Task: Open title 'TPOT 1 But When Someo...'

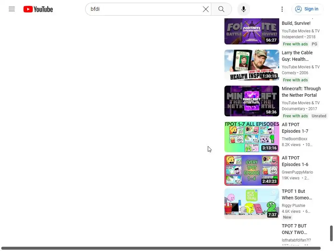Action: tap(297, 194)
